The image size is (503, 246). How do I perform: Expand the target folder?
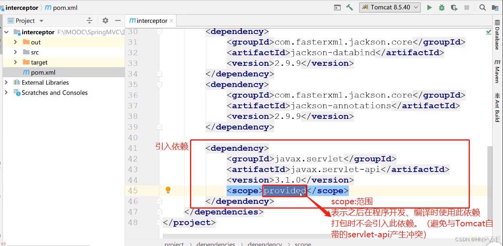(15, 62)
